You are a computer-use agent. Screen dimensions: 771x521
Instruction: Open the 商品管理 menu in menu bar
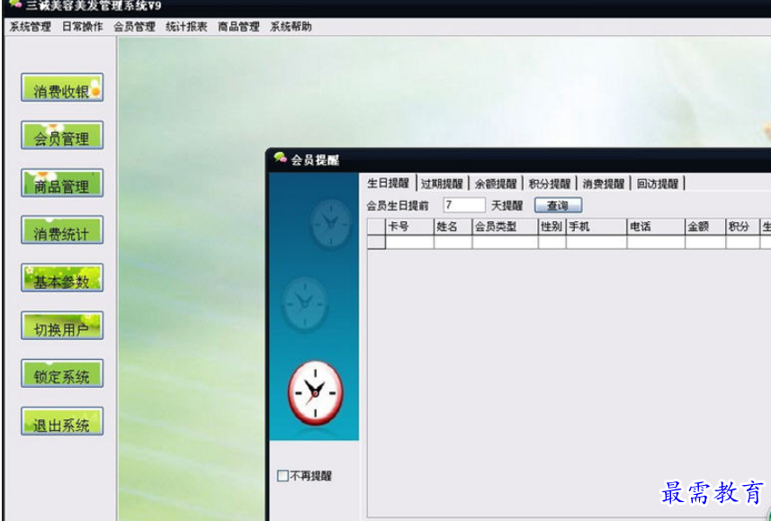point(239,27)
